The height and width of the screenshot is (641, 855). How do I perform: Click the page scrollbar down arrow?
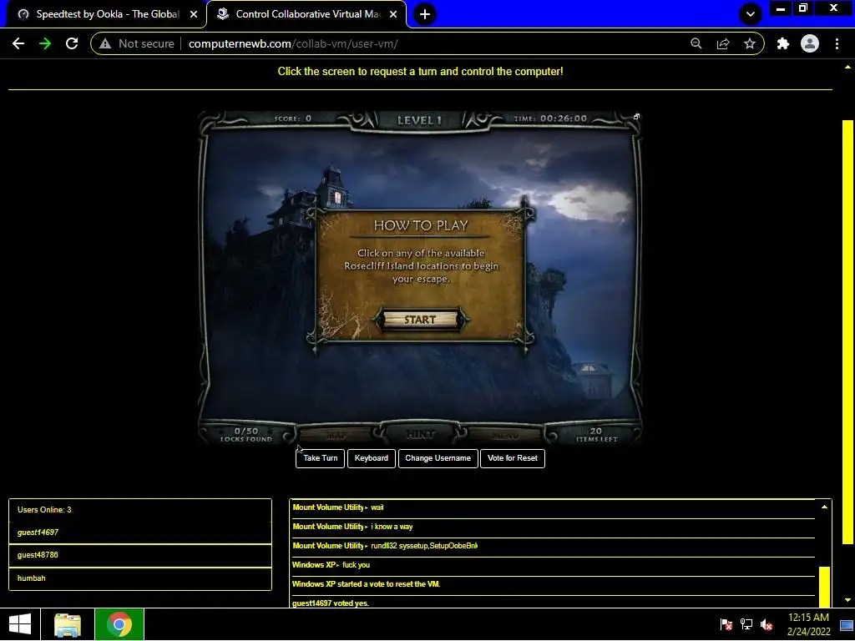[x=847, y=599]
